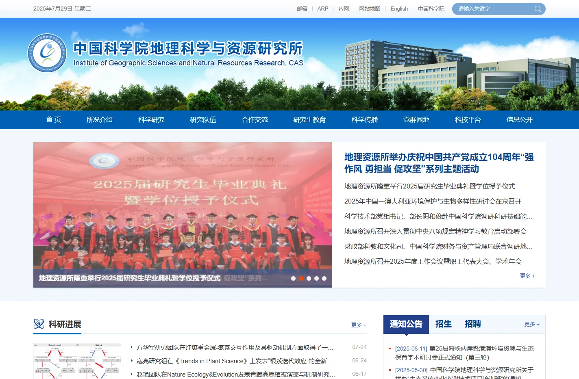Open the 研究生教育 menu
This screenshot has height=379, width=579.
tap(309, 119)
